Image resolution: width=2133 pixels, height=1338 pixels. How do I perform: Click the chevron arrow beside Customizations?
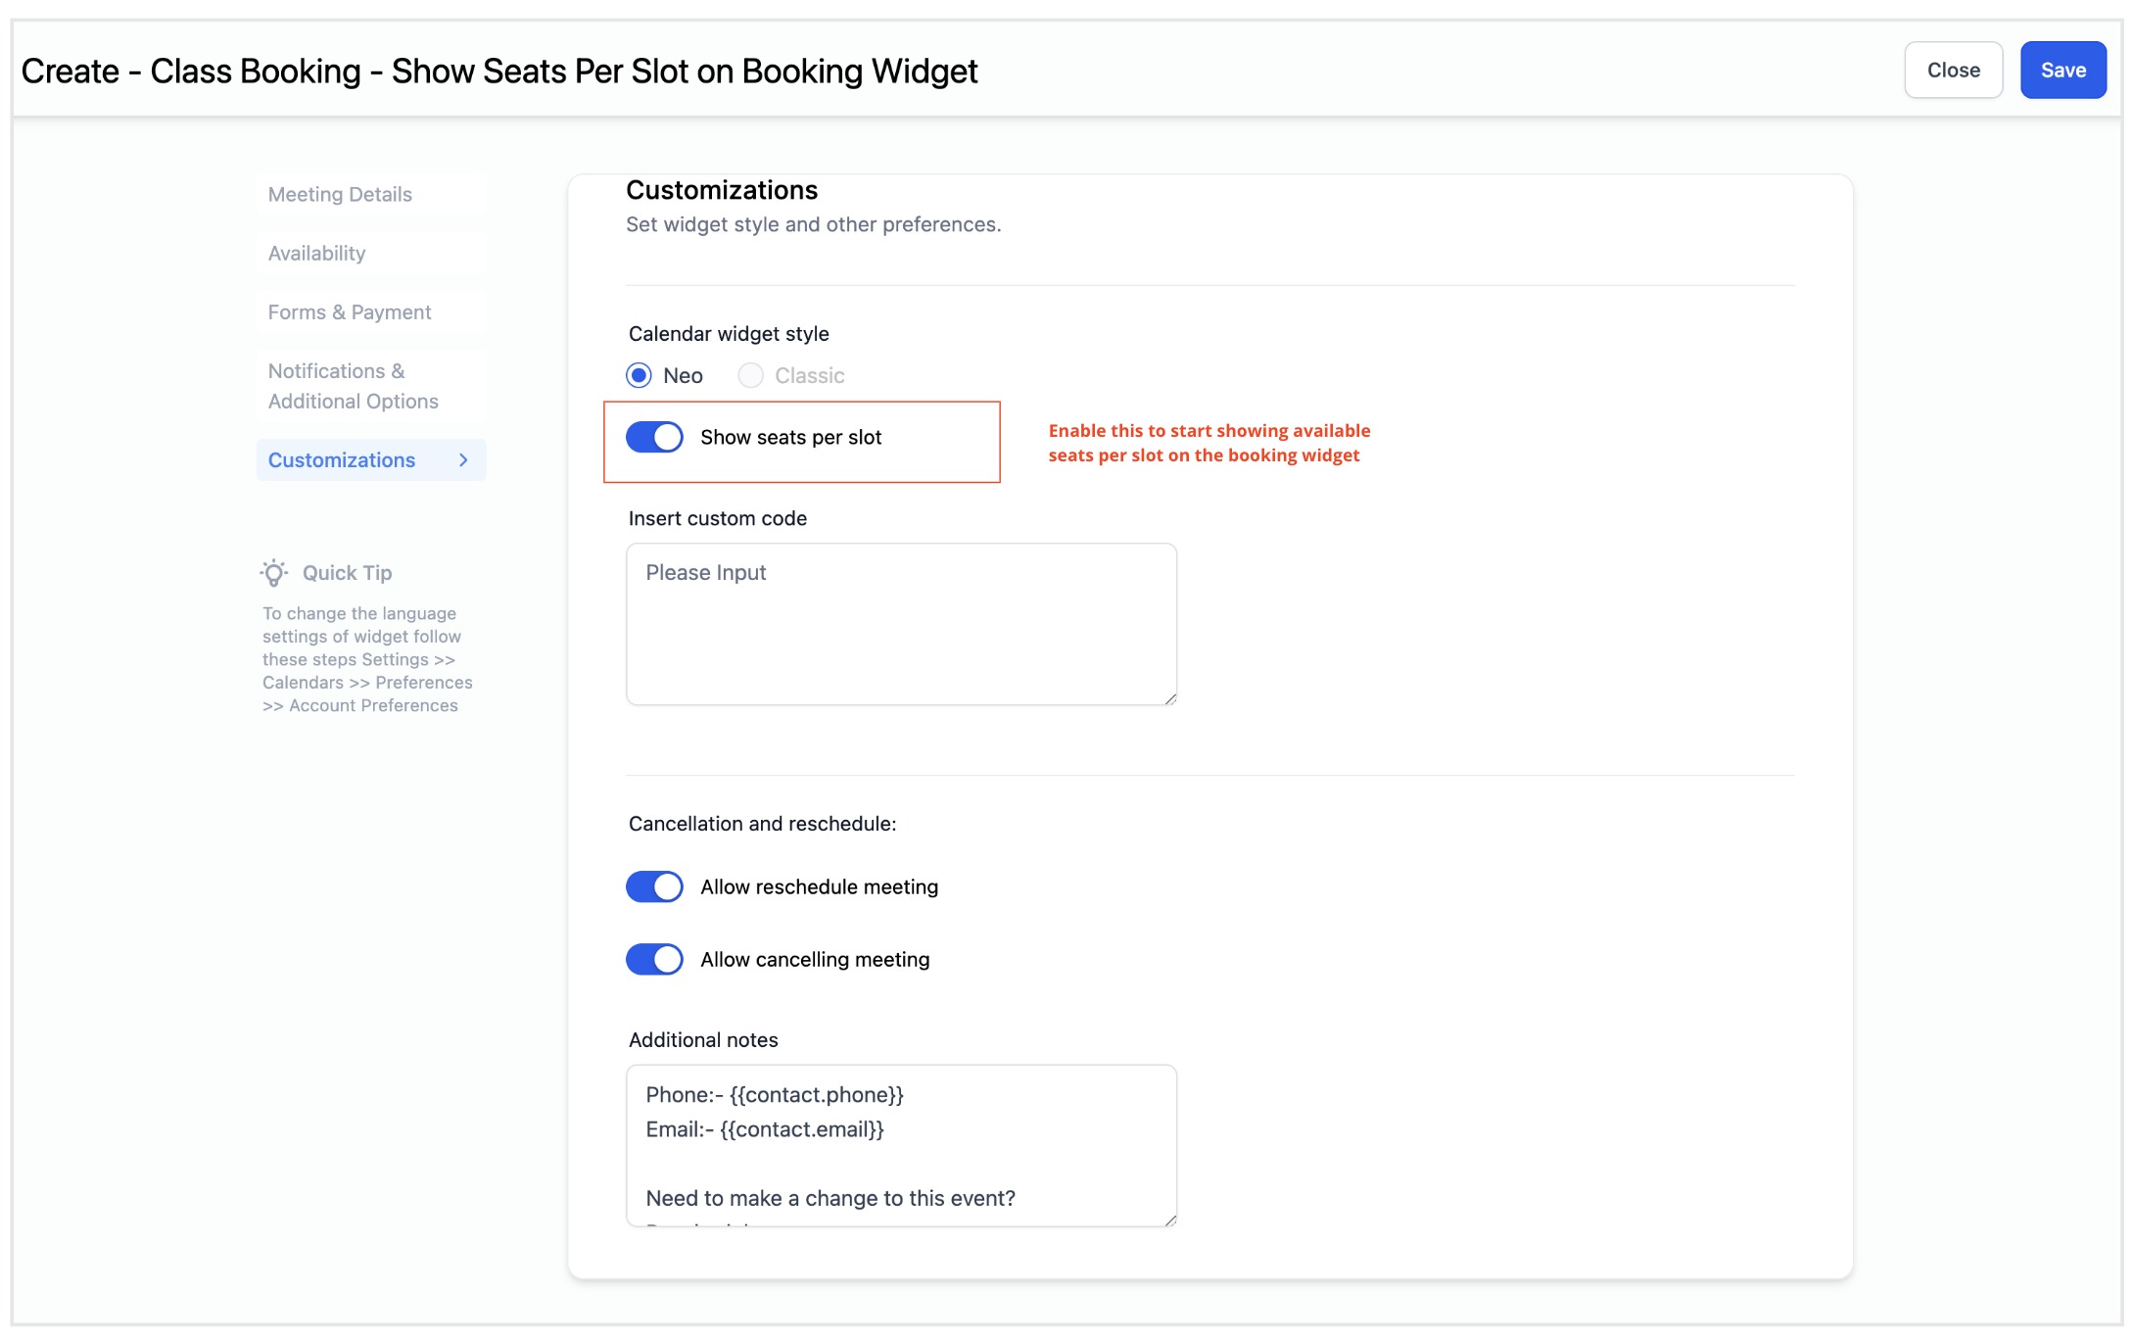pos(463,460)
